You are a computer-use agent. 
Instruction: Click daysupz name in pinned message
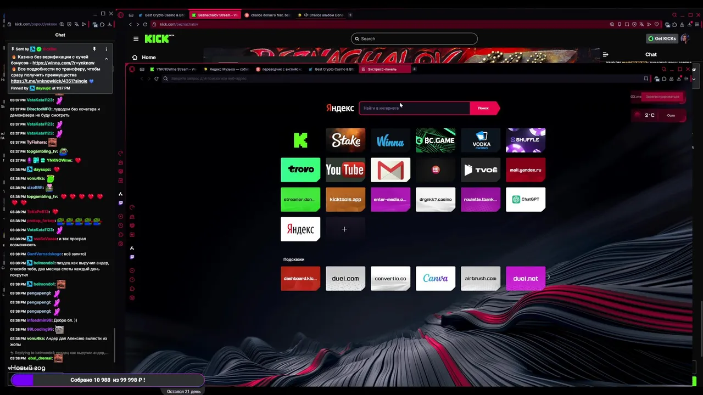[43, 88]
